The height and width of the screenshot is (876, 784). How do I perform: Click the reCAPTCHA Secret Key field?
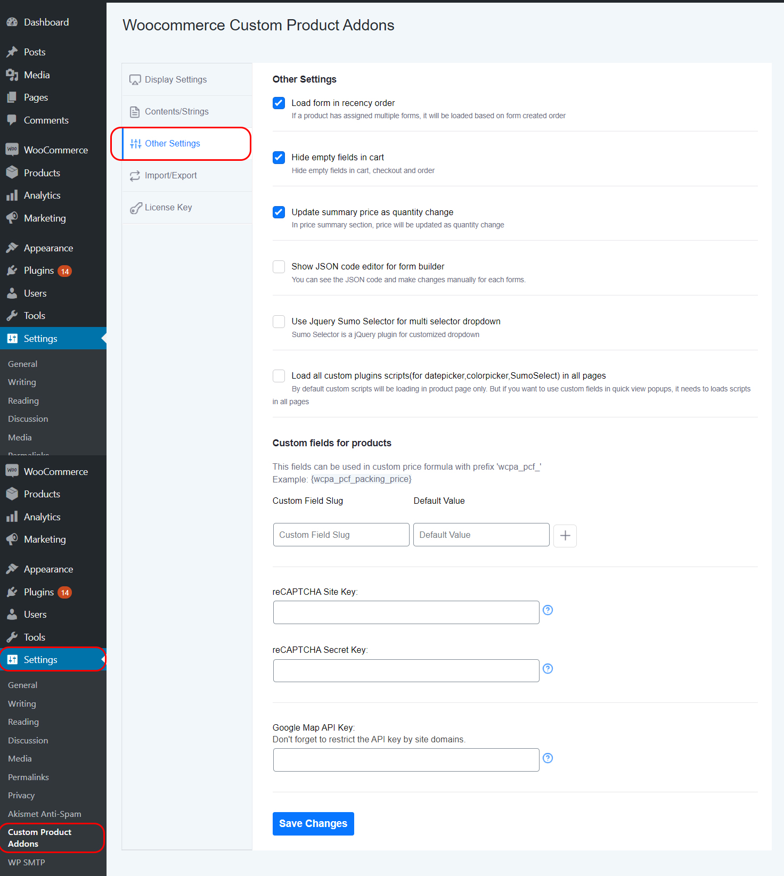pos(406,671)
